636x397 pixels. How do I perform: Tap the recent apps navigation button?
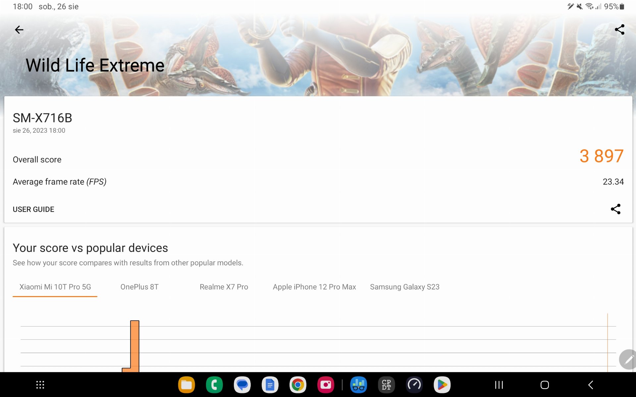[x=499, y=385]
